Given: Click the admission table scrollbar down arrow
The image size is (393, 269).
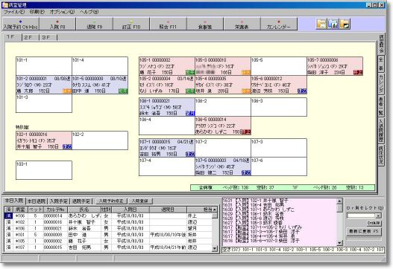Looking at the screenshot, I should 215,248.
